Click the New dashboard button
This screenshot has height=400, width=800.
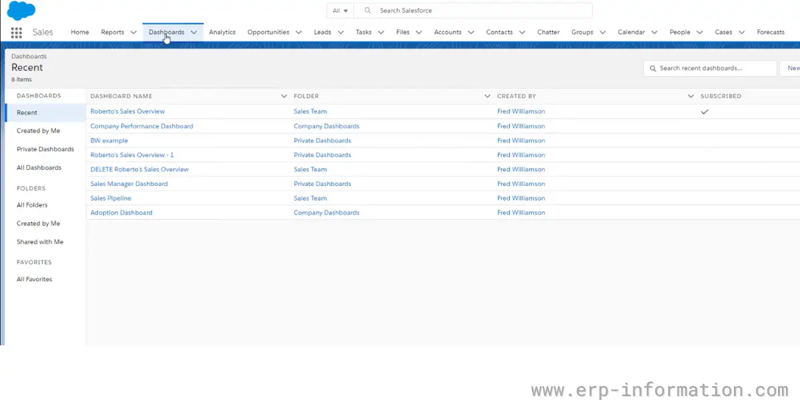tap(792, 68)
